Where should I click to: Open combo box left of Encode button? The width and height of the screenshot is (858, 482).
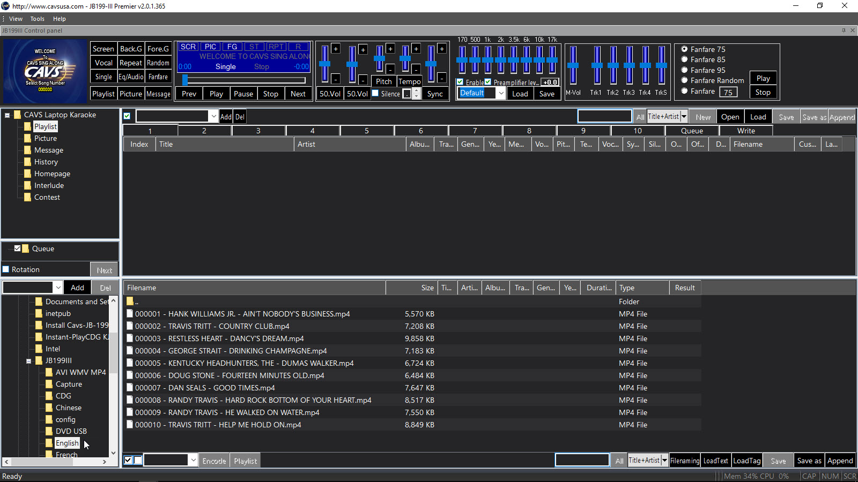pyautogui.click(x=193, y=461)
